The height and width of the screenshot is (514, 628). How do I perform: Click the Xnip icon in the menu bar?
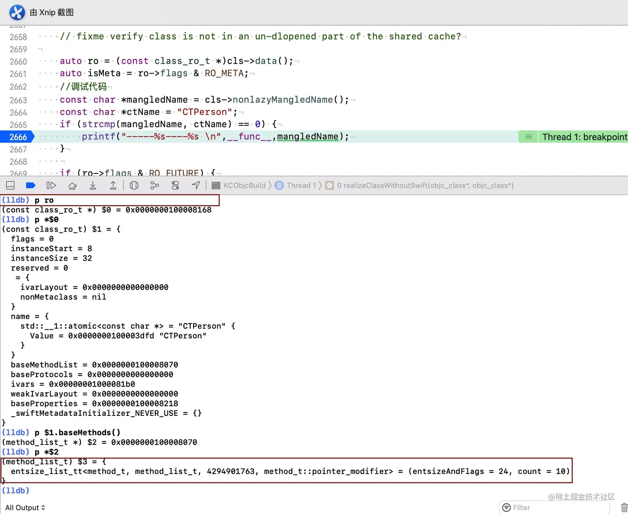[x=17, y=12]
